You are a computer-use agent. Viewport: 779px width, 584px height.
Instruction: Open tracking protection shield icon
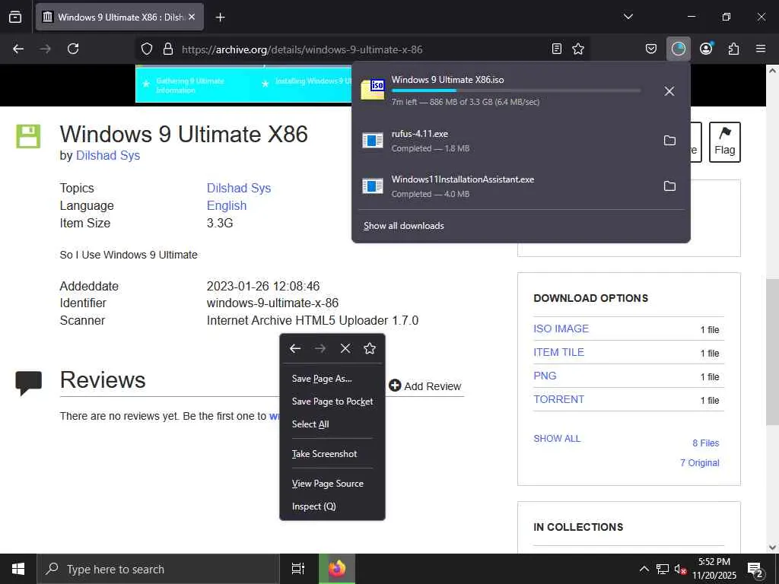147,49
